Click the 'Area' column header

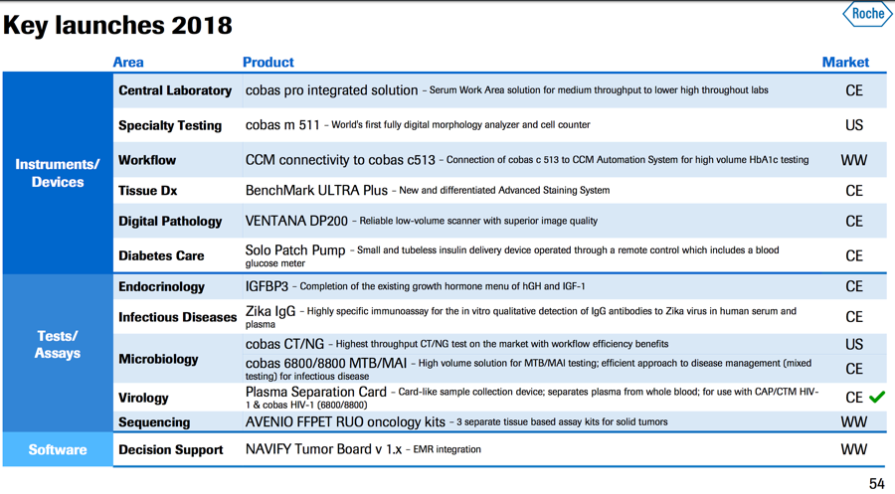coord(128,63)
